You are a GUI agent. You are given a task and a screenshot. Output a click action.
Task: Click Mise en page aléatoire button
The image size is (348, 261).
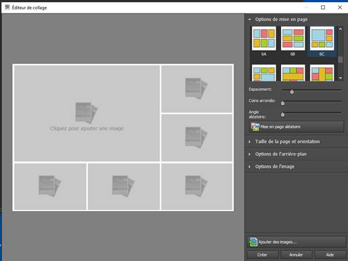(296, 127)
